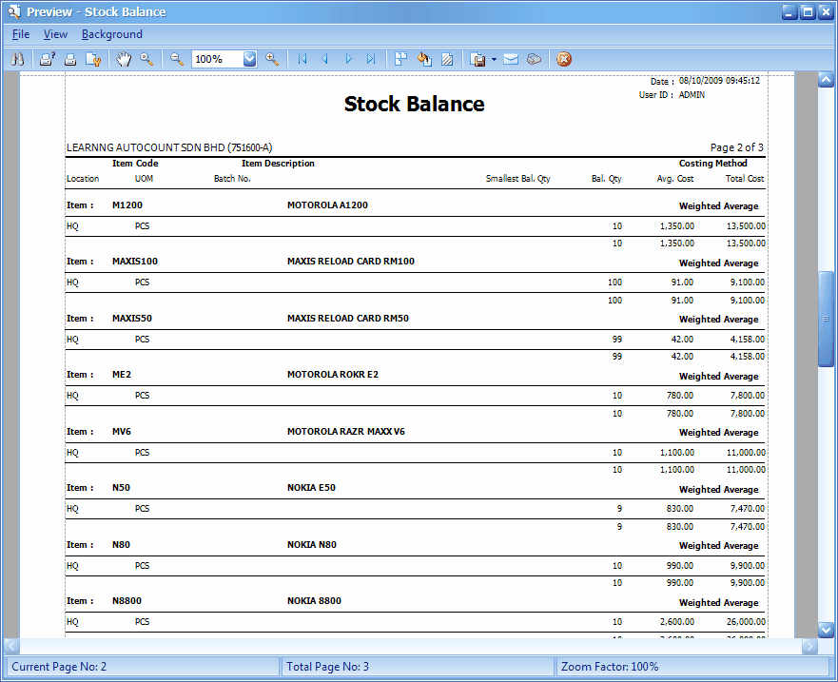Click the icon right of envelope icon
Screen dimensions: 838x682
point(534,59)
